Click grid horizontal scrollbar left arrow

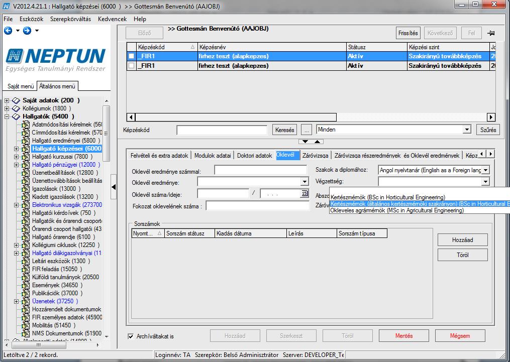click(x=131, y=117)
